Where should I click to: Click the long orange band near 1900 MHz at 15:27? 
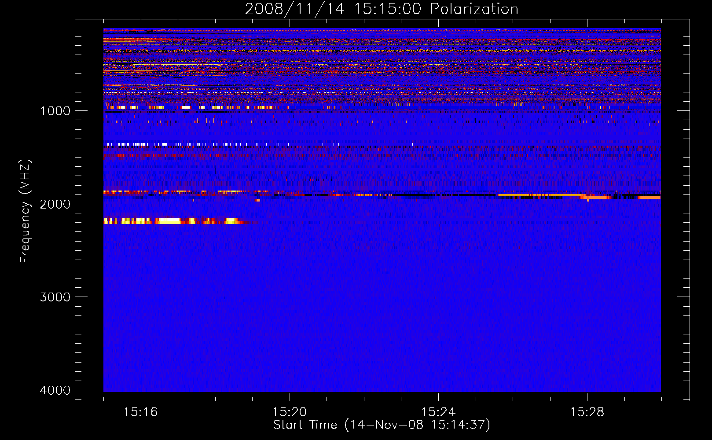click(541, 195)
